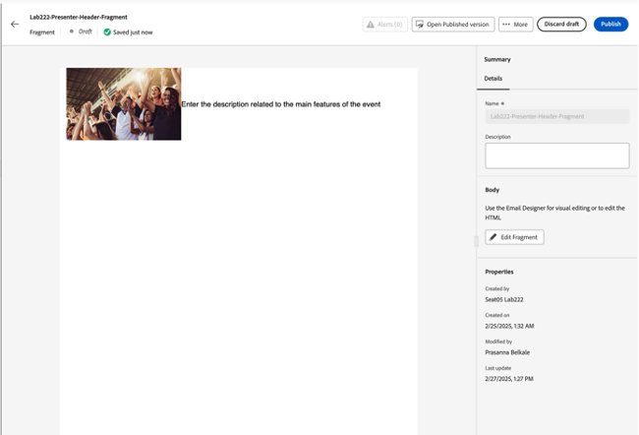Click the green Saved checkmark icon
Viewport: 639px width, 435px height.
(x=108, y=32)
